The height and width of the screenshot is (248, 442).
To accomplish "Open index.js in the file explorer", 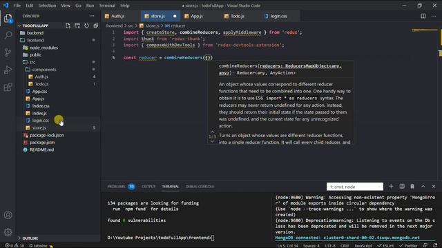I will pos(39,113).
